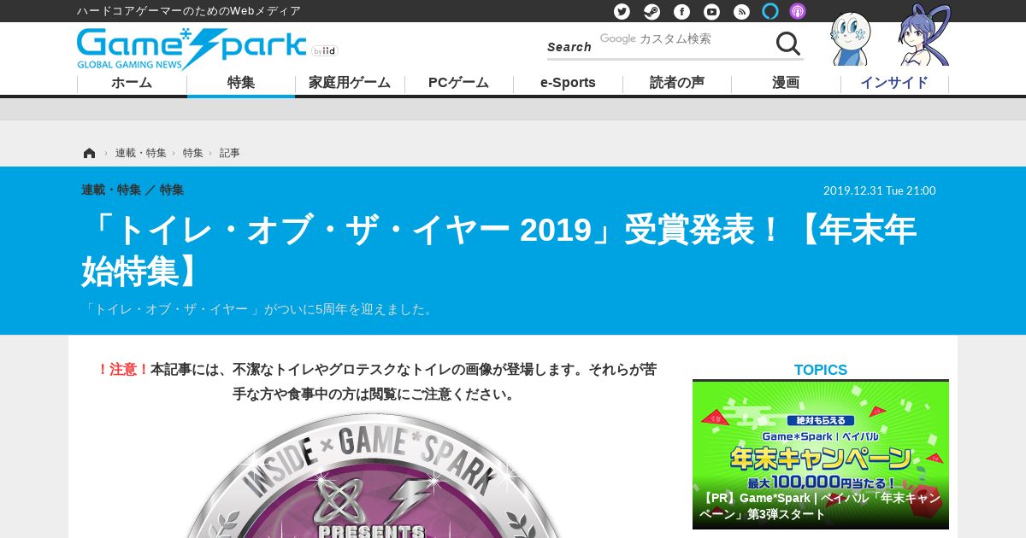Click the blue-haired girl mascot

click(923, 36)
